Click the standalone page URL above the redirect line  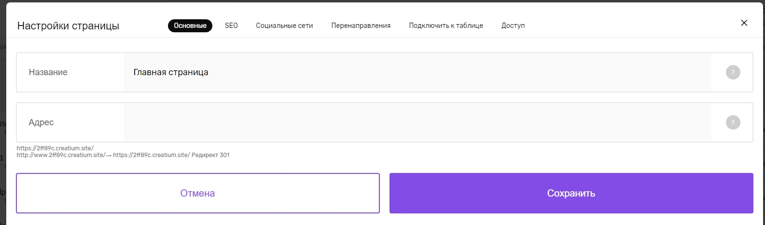pos(55,148)
